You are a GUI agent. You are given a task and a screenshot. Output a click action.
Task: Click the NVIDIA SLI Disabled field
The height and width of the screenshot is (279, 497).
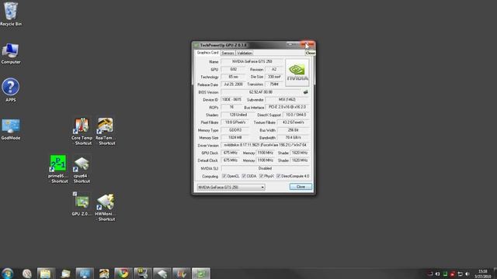[x=265, y=168]
